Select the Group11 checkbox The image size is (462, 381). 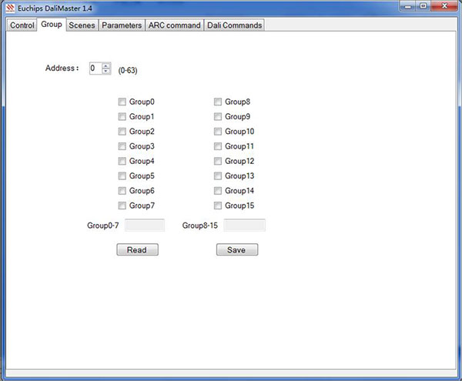[x=218, y=146]
